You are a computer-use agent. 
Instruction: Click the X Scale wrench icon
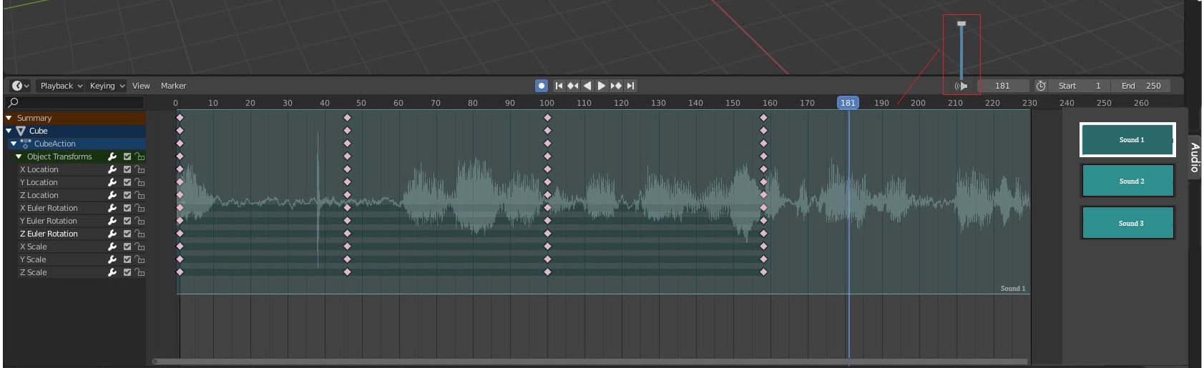(x=112, y=247)
